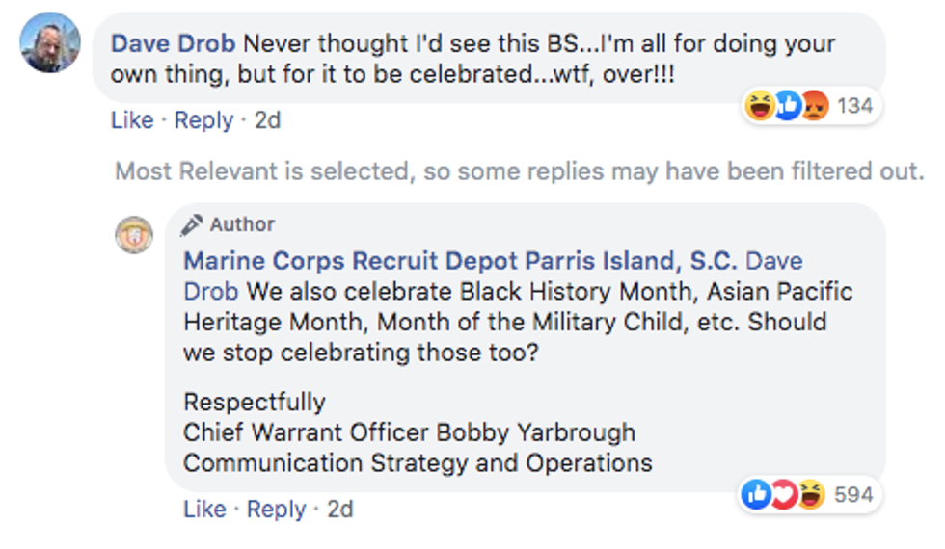Click angry face reaction beside 134

point(814,106)
